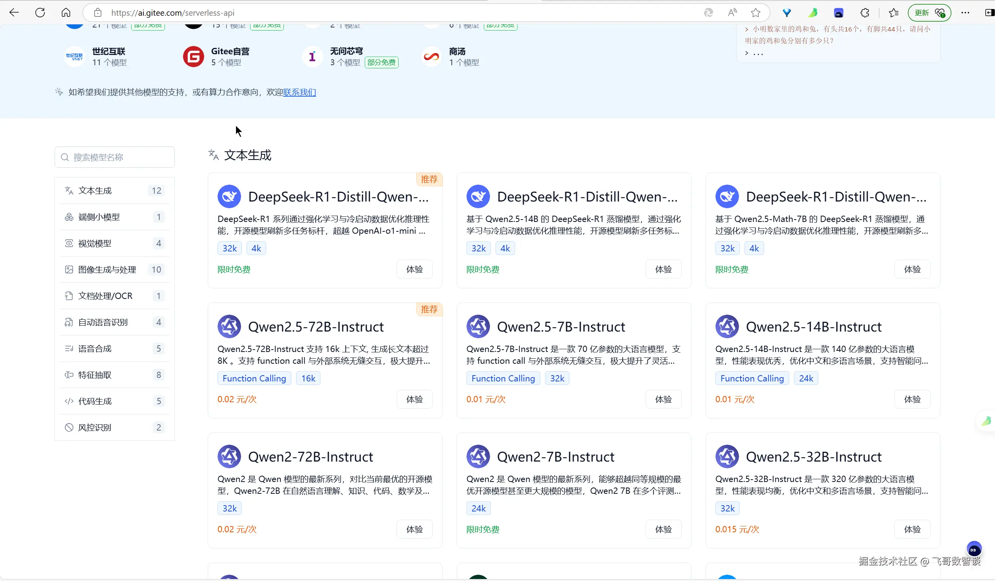Switch to 自动语音识别 category
The width and height of the screenshot is (995, 581).
pos(115,322)
